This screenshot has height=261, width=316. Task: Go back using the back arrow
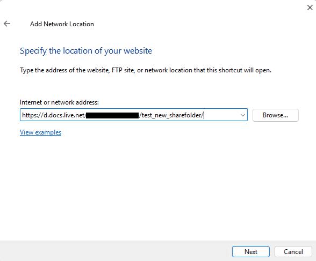[x=7, y=24]
